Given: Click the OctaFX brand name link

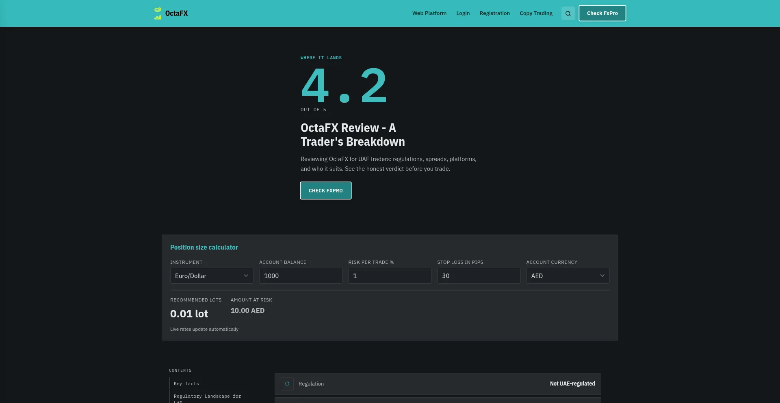Looking at the screenshot, I should (177, 13).
